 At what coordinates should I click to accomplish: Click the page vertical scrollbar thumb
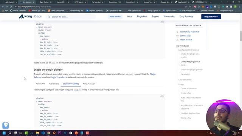click(241, 36)
